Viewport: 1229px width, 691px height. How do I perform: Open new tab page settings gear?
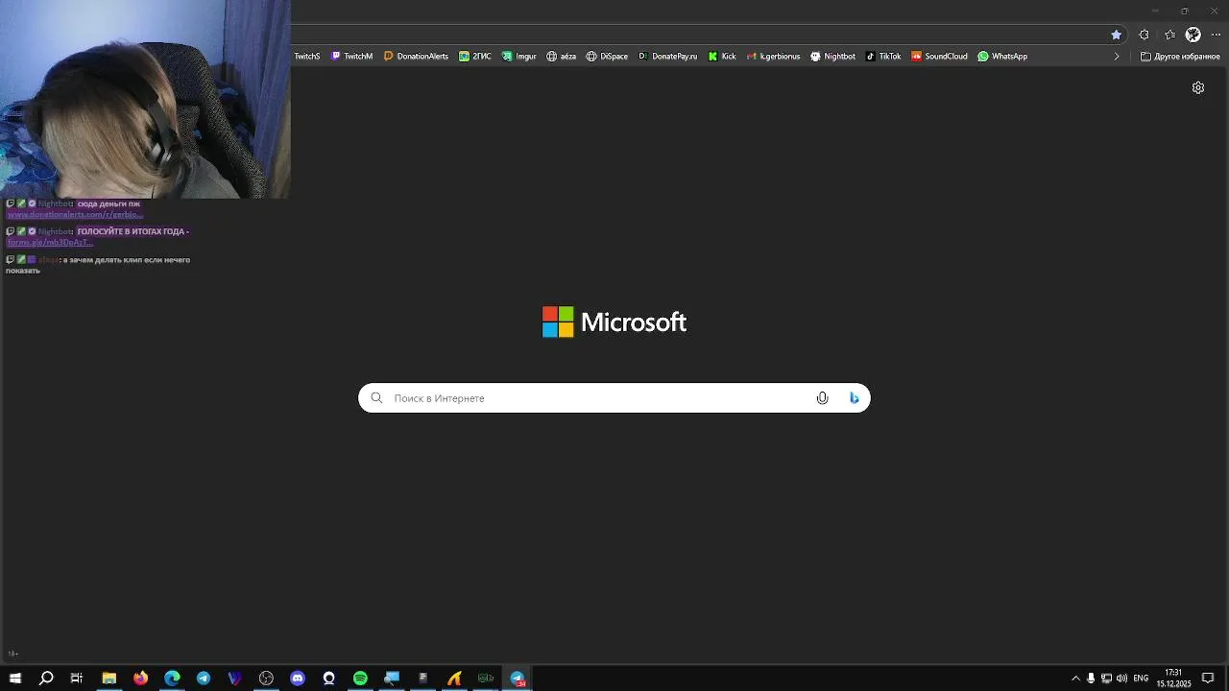(x=1198, y=87)
